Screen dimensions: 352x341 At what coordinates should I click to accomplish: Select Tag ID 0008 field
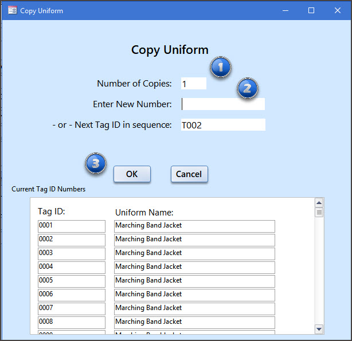click(72, 322)
